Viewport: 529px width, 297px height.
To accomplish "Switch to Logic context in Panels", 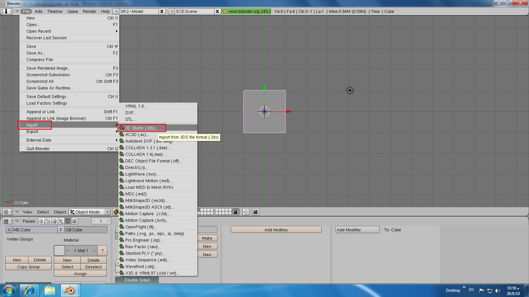I will [41, 221].
